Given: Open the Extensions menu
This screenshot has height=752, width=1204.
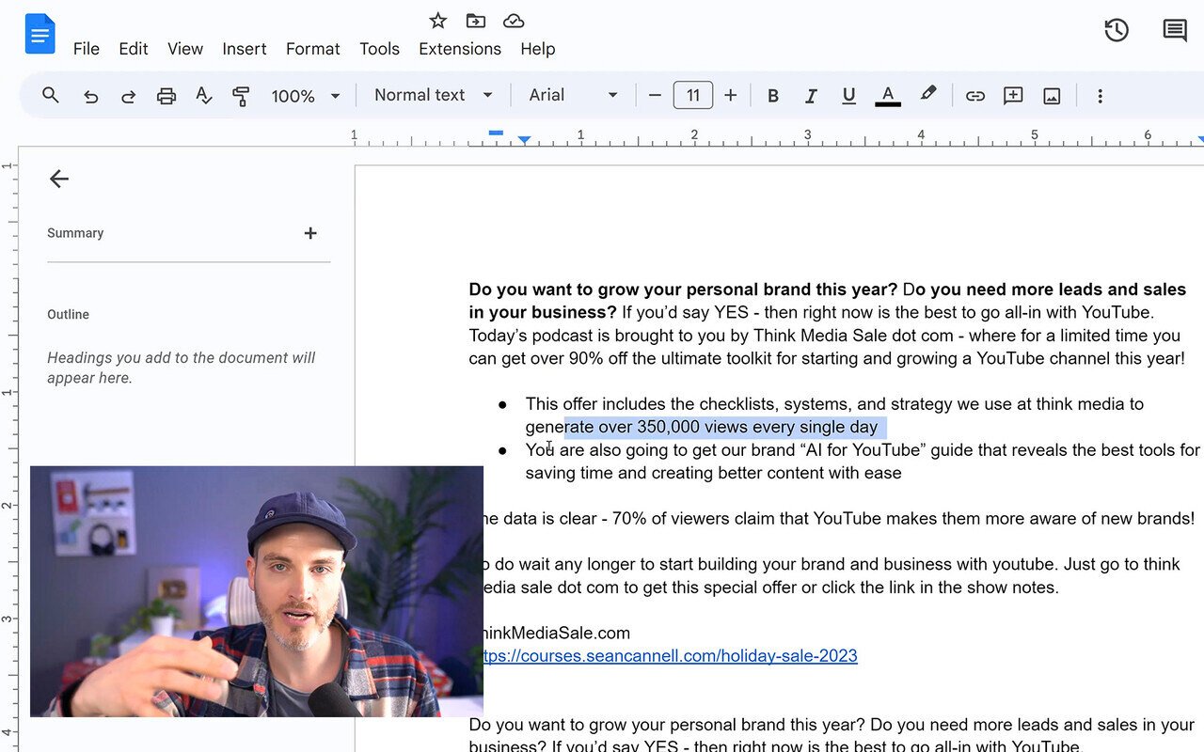Looking at the screenshot, I should click(460, 49).
